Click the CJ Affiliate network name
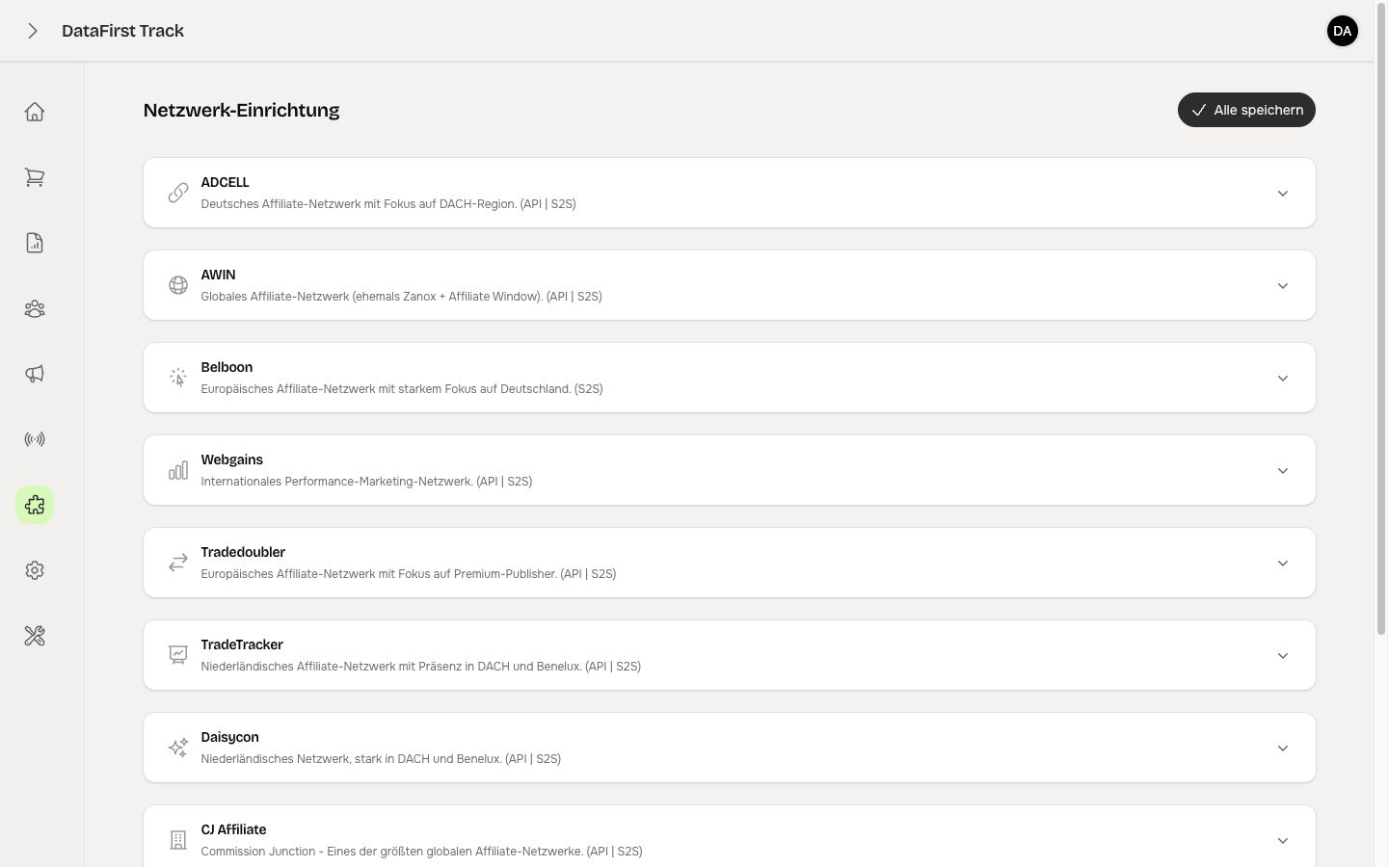 point(233,829)
